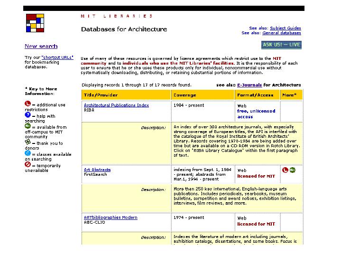Open Architectural Publications Index database
This screenshot has height=256, width=341.
116,105
